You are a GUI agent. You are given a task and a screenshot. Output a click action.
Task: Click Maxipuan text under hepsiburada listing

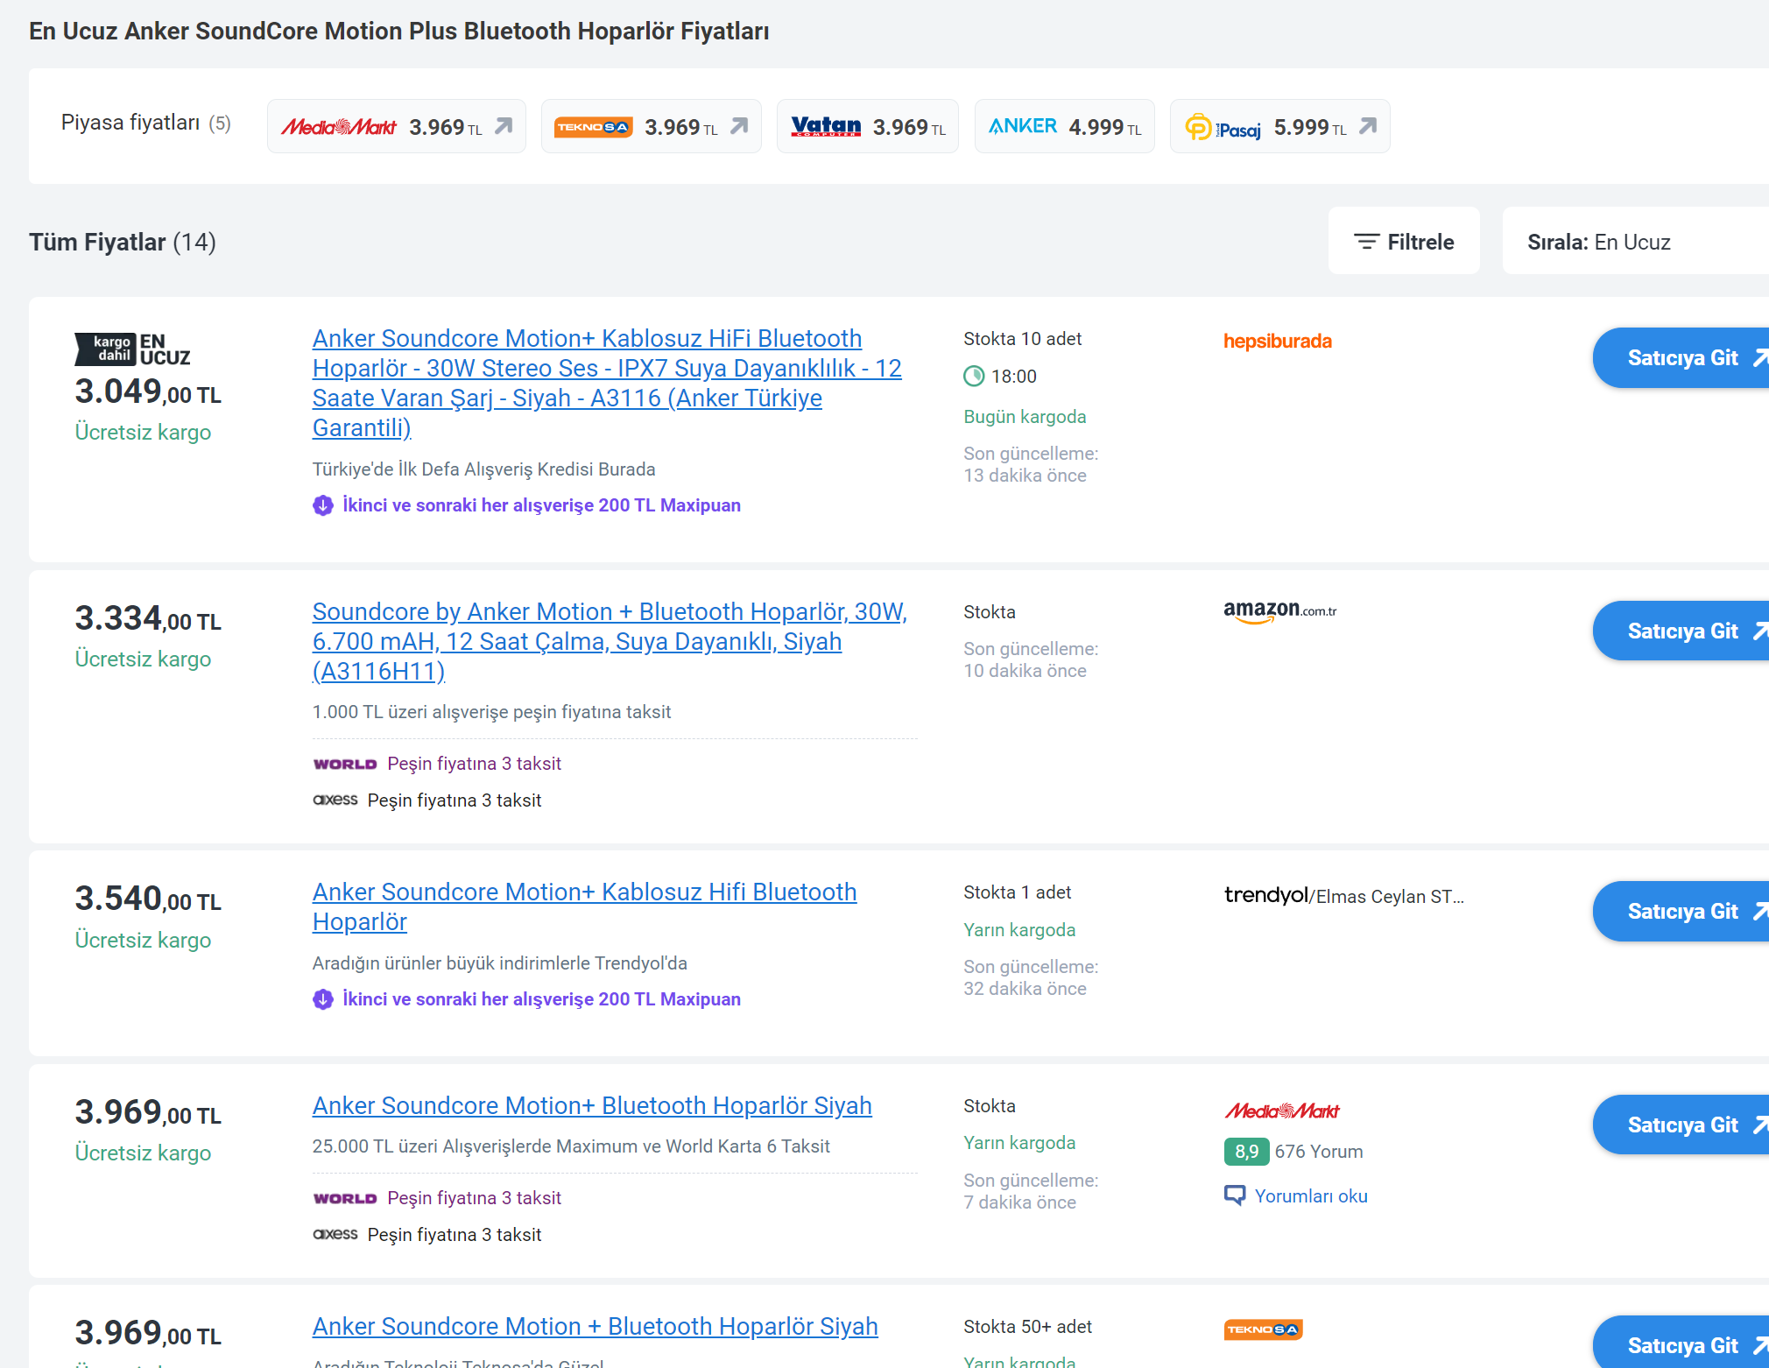[541, 505]
